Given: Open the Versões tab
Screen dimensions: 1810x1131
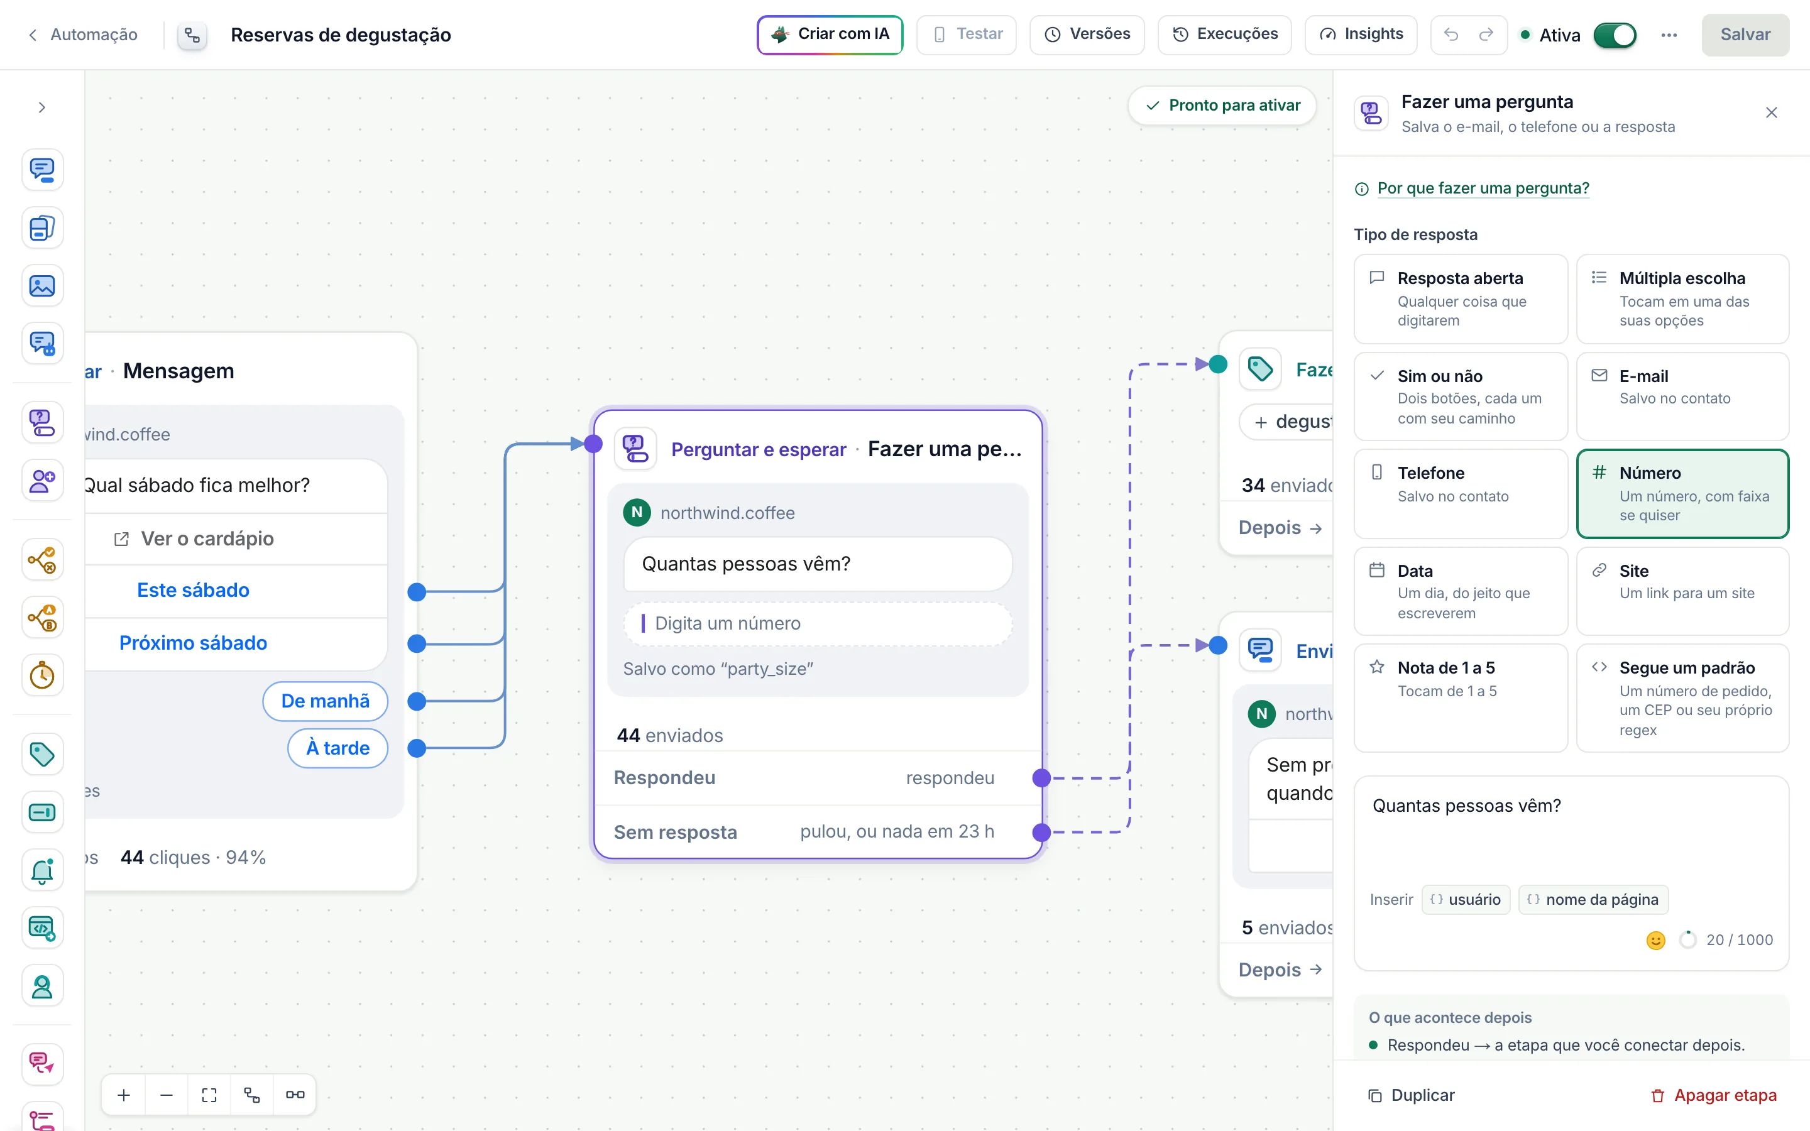Looking at the screenshot, I should [x=1087, y=35].
